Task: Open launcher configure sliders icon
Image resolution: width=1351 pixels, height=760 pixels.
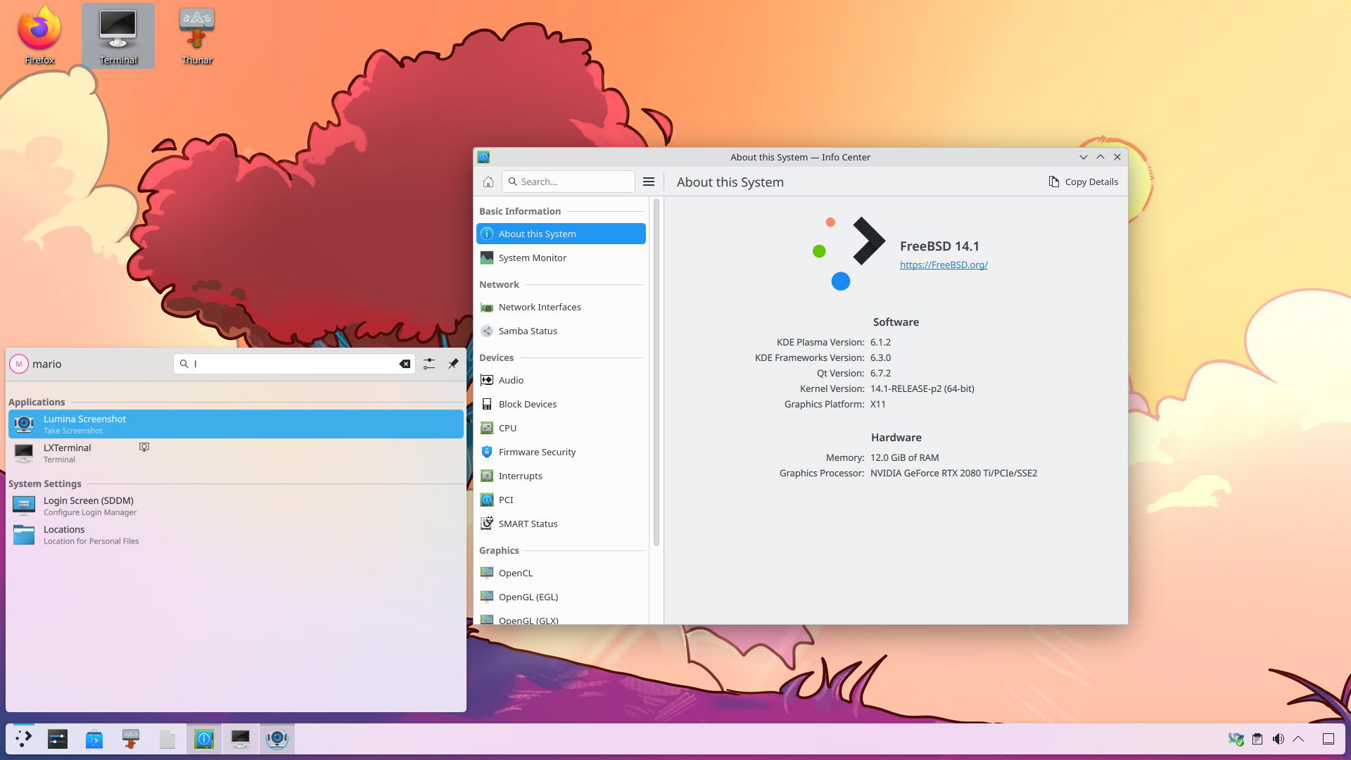Action: point(429,364)
